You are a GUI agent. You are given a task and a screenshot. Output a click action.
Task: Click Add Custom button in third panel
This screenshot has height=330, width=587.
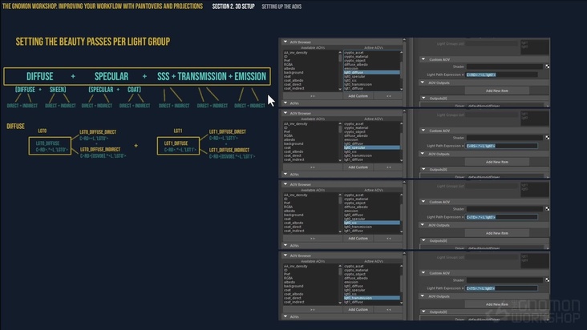[358, 239]
